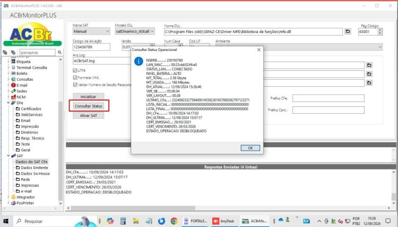Expand the NCM tree node

(8, 97)
